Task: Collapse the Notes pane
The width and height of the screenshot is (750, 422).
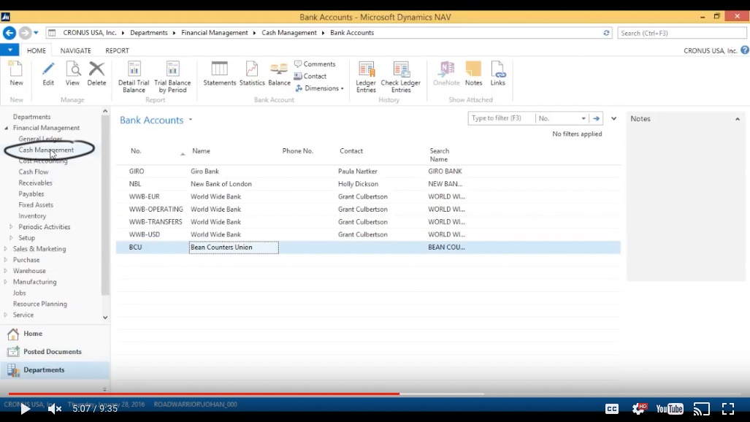Action: (x=737, y=119)
